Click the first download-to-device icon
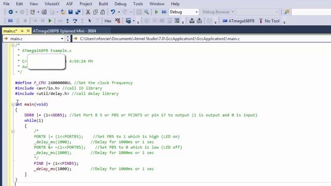This screenshot has width=331, height=186. pyautogui.click(x=192, y=21)
